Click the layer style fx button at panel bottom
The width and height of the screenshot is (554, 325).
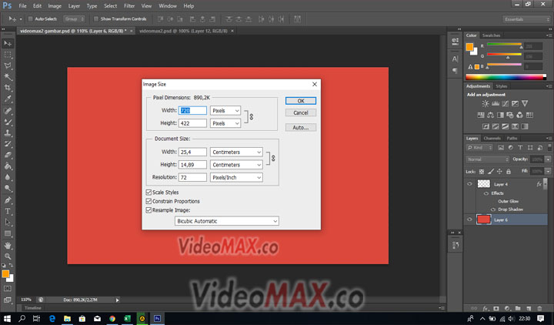click(486, 308)
